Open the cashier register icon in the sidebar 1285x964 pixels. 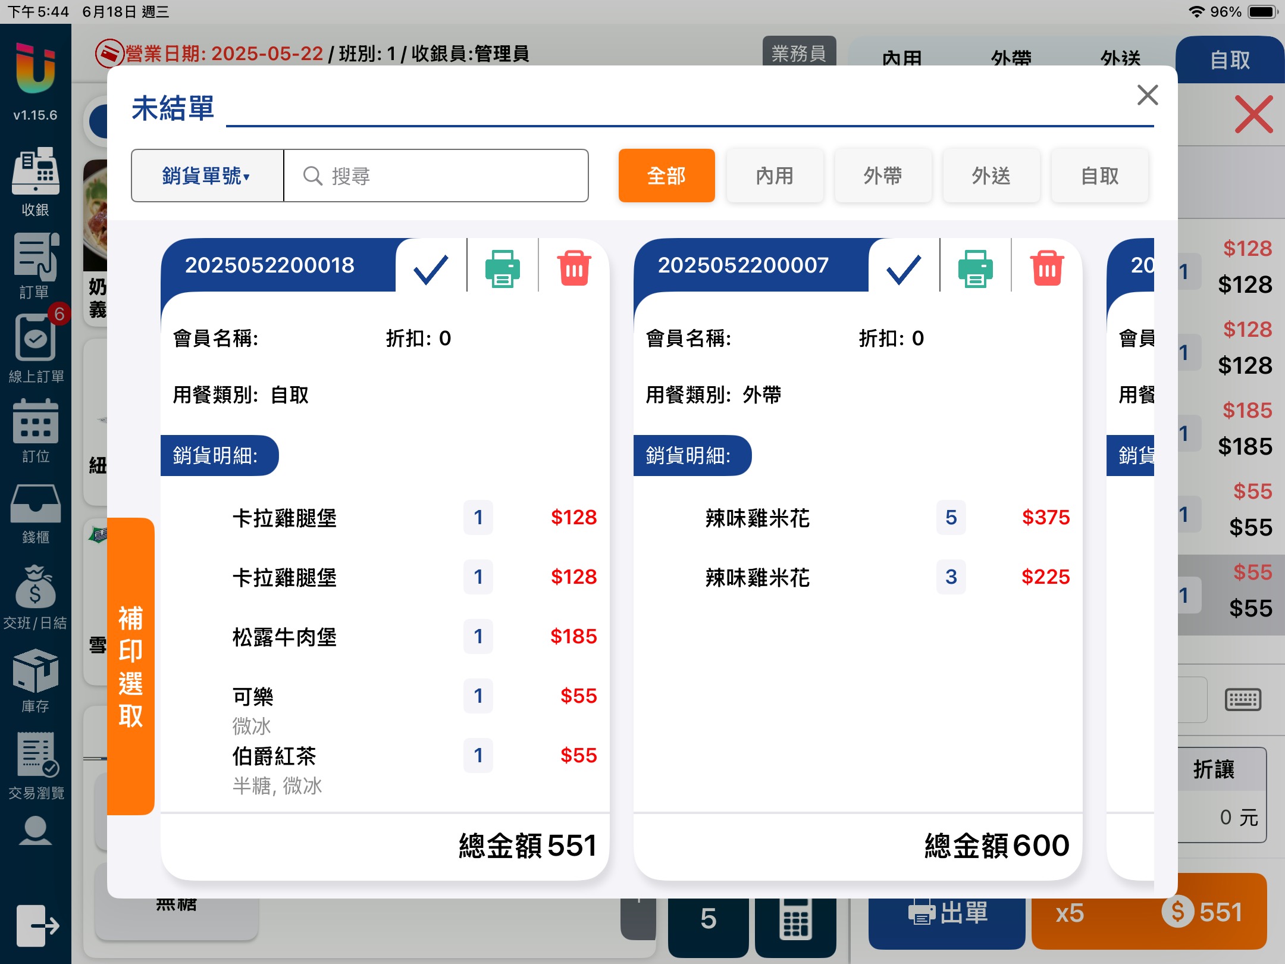click(x=36, y=173)
